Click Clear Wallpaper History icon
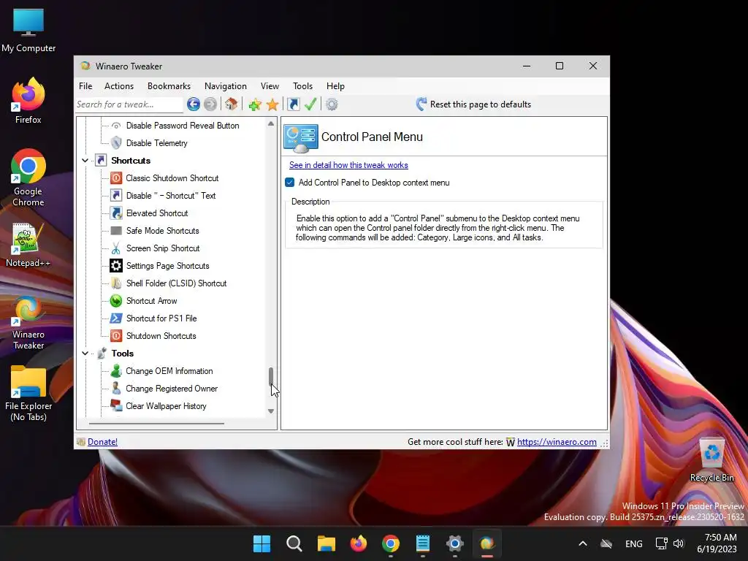748x561 pixels. [x=116, y=406]
